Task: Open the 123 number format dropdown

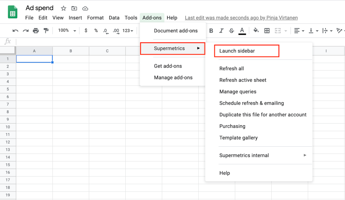Action: pyautogui.click(x=128, y=31)
